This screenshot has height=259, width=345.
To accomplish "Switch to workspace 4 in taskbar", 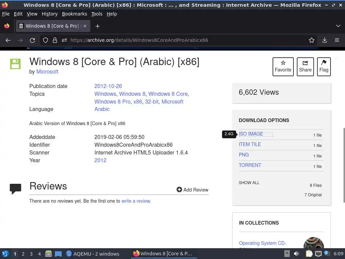I will [39, 254].
